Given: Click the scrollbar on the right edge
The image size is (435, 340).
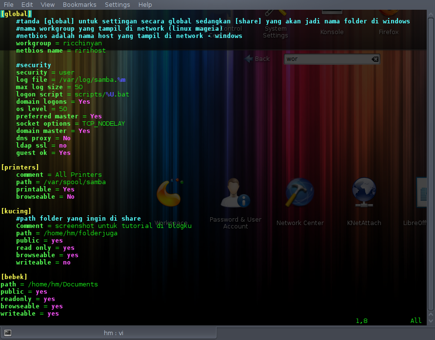Looking at the screenshot, I should pos(432,170).
